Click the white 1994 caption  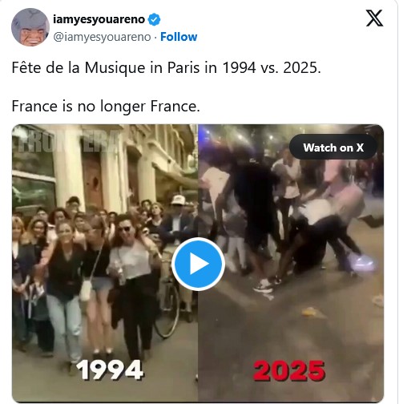click(110, 370)
